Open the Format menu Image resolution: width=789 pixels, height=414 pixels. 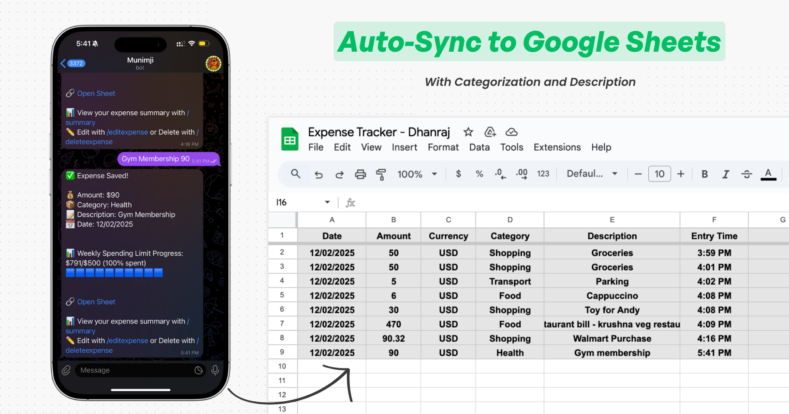point(443,147)
